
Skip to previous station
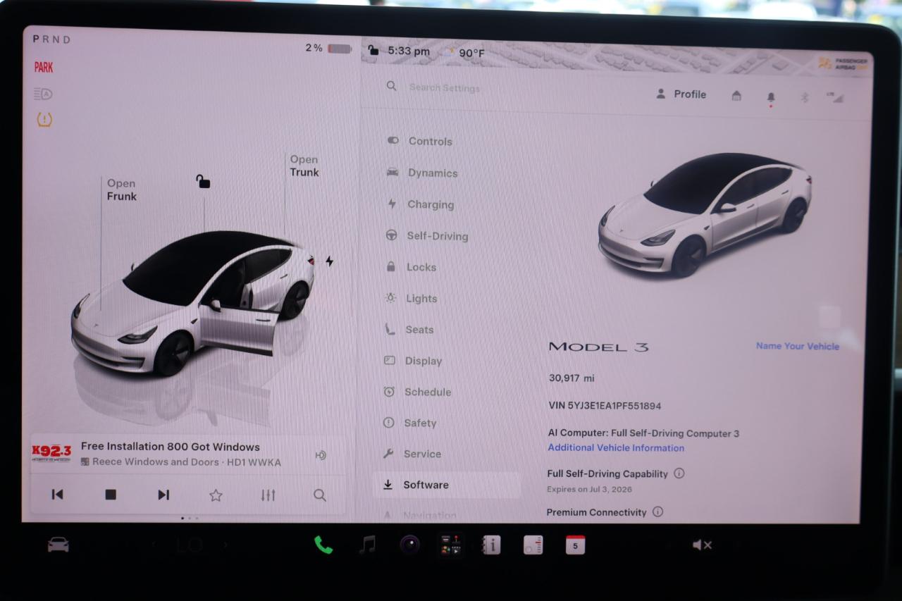click(58, 495)
